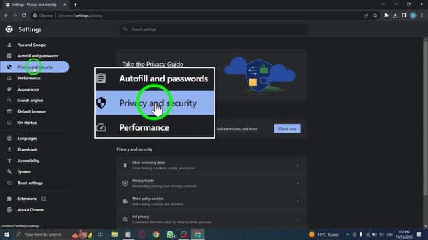
Task: Open a new tab with plus button
Action: [75, 5]
